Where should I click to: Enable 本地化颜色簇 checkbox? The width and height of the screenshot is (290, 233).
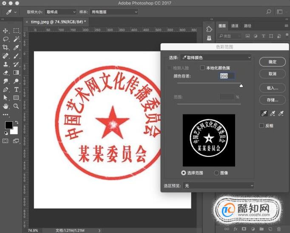(x=202, y=68)
